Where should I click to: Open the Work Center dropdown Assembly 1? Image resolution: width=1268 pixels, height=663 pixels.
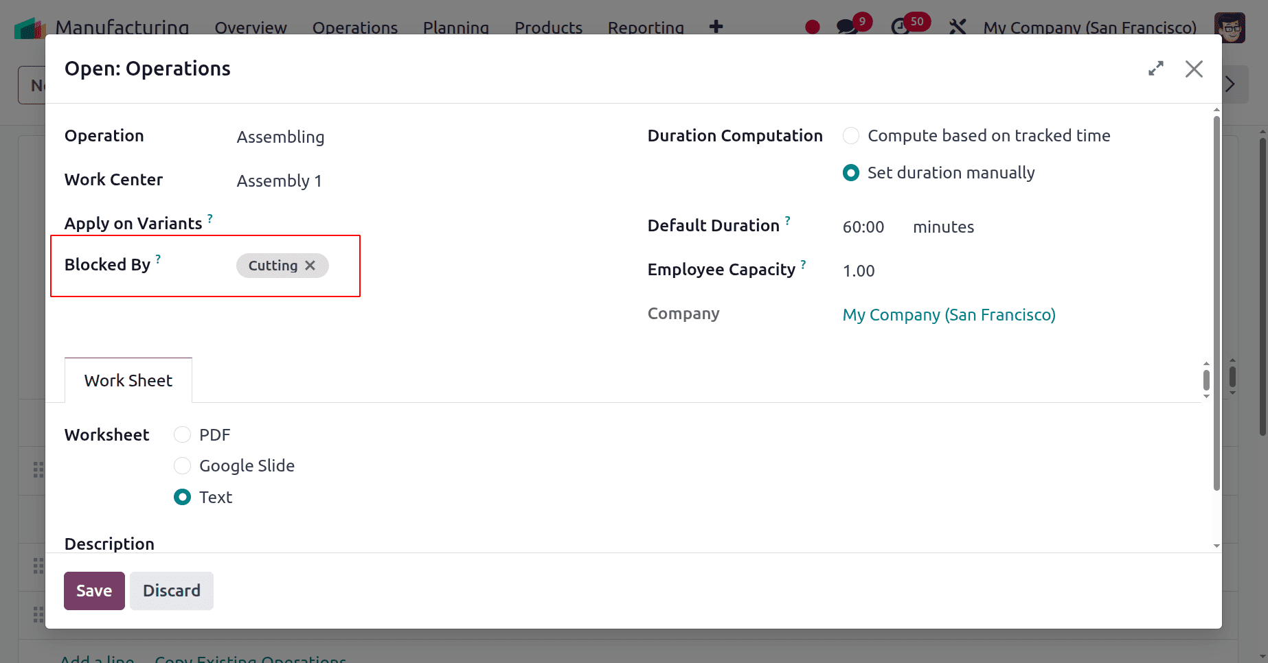pos(280,181)
